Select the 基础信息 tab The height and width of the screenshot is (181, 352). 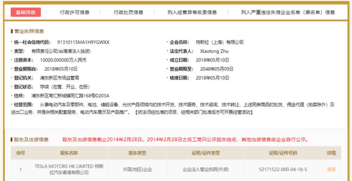pyautogui.click(x=25, y=12)
